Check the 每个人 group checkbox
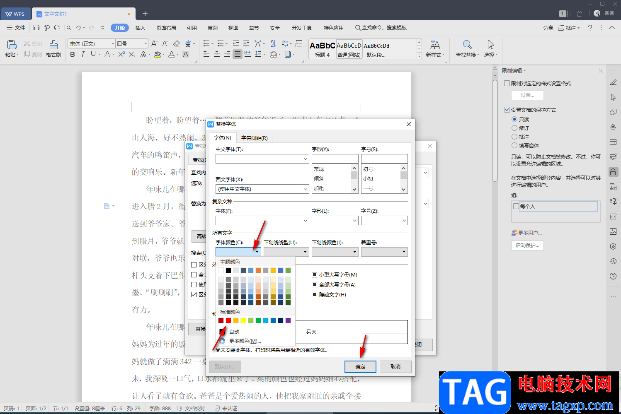This screenshot has width=621, height=414. 516,206
